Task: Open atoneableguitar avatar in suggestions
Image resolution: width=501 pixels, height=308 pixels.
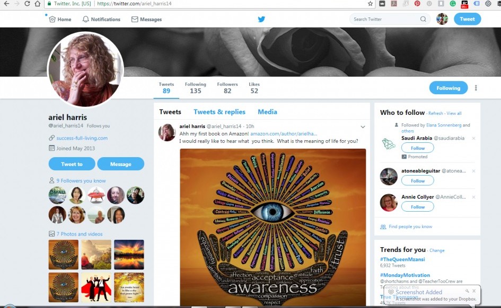Action: click(x=389, y=177)
